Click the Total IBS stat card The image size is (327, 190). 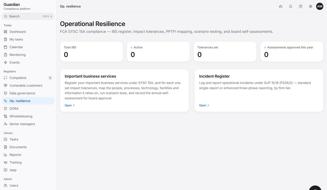(x=91, y=52)
